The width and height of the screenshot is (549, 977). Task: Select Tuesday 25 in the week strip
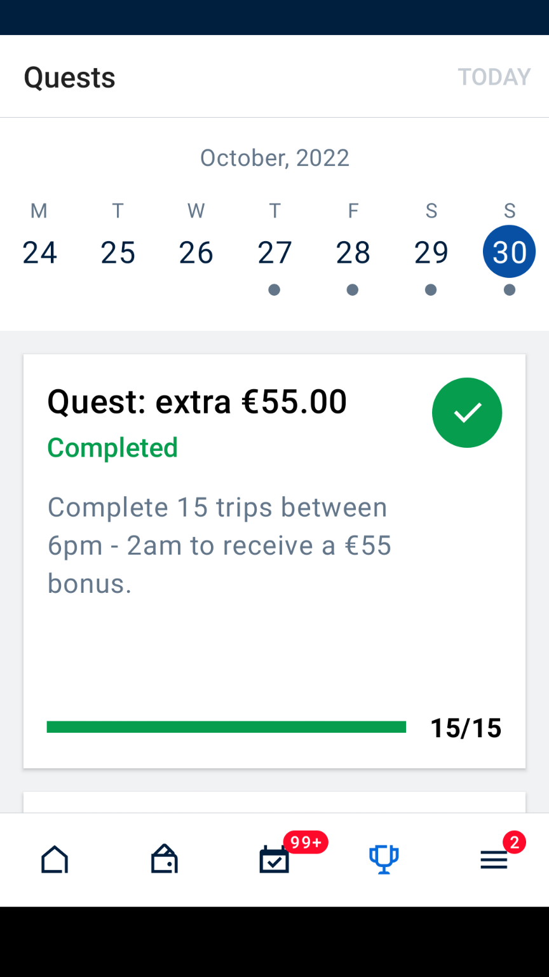pos(118,253)
